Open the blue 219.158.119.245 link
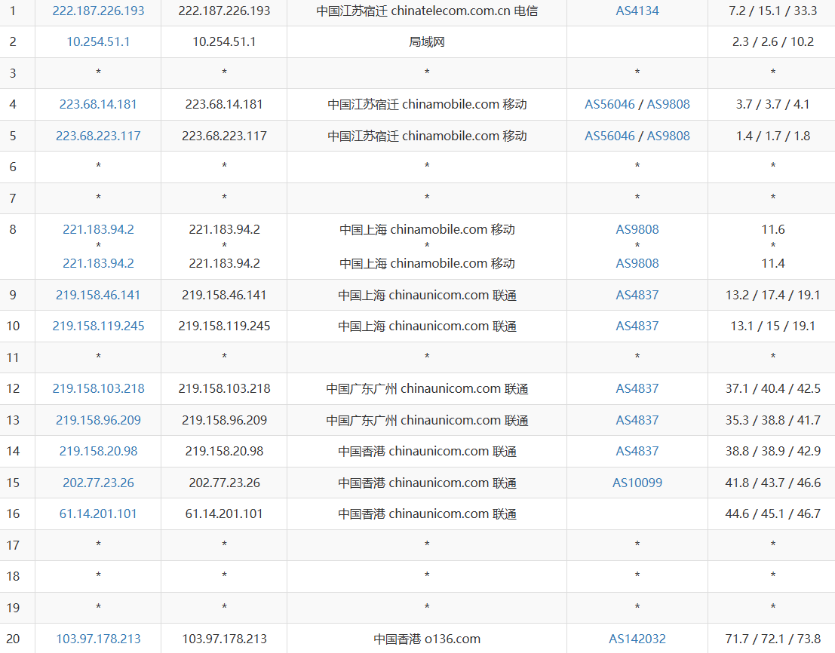The image size is (835, 653). pos(98,326)
